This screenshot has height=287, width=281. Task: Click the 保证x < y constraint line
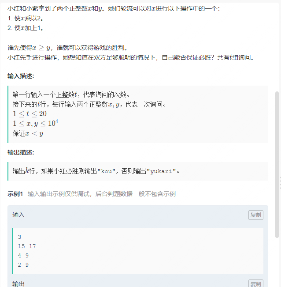pyautogui.click(x=28, y=134)
